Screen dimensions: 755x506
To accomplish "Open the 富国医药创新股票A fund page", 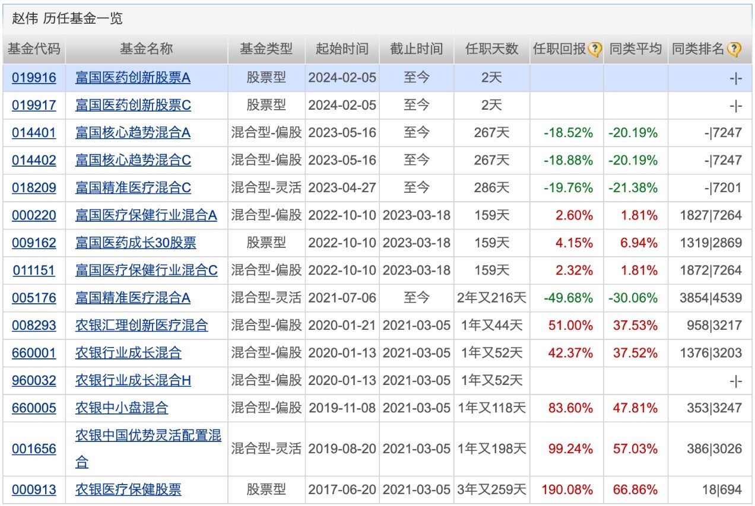I will point(133,78).
